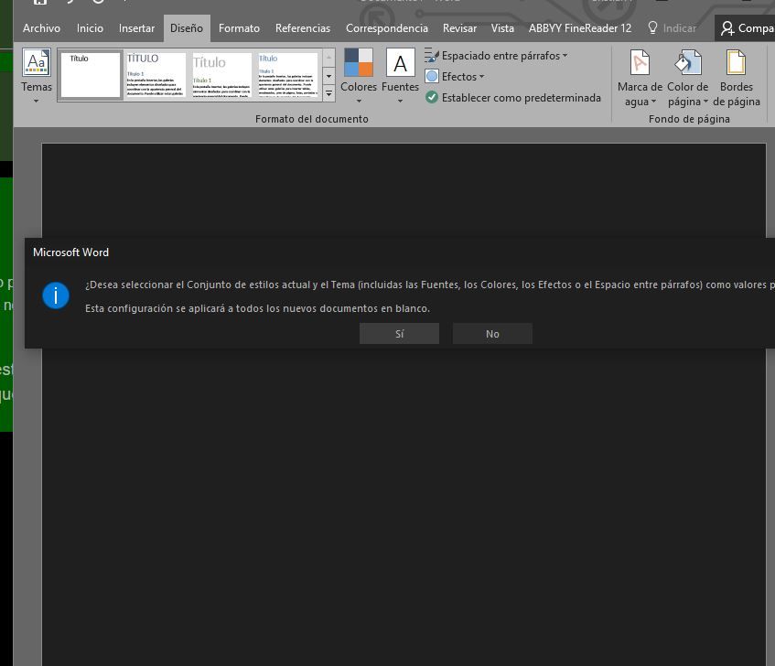This screenshot has height=666, width=775.
Task: Switch to the Insertar tab
Action: [136, 28]
